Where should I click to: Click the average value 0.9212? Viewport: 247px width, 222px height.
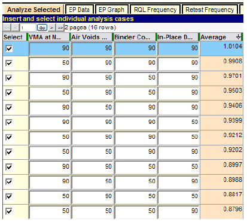pyautogui.click(x=233, y=135)
